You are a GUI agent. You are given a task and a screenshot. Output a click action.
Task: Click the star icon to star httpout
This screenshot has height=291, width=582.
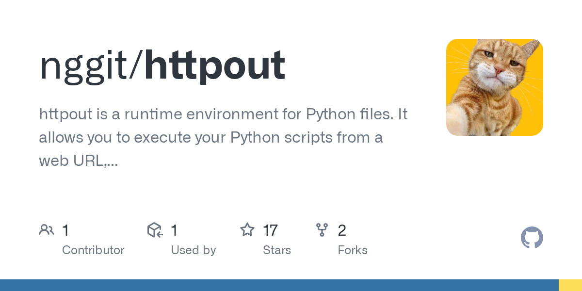pos(247,229)
